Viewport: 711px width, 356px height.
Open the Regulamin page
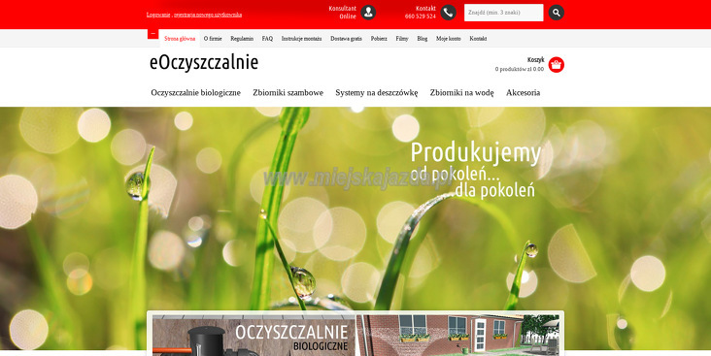[x=242, y=39]
